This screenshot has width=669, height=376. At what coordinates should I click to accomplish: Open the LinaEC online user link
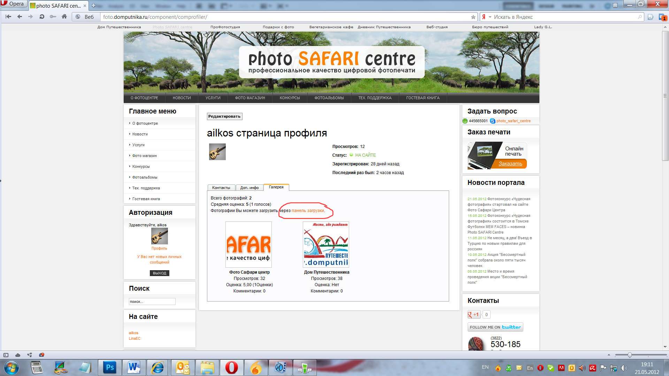pos(134,338)
